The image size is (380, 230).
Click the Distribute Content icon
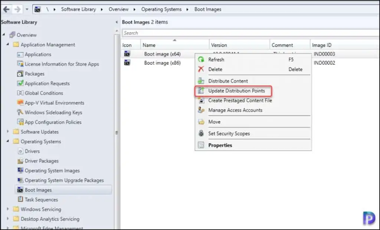click(201, 81)
